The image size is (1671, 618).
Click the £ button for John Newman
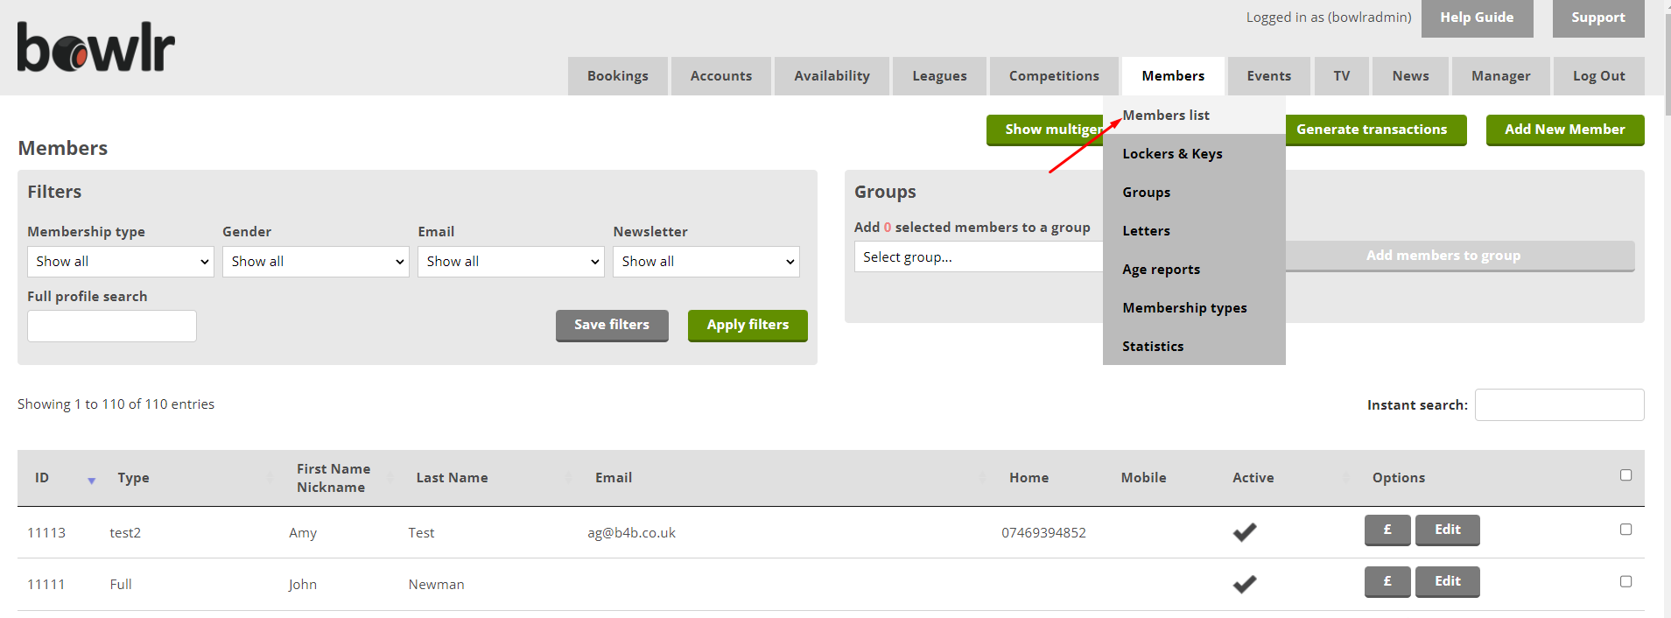[x=1387, y=581]
